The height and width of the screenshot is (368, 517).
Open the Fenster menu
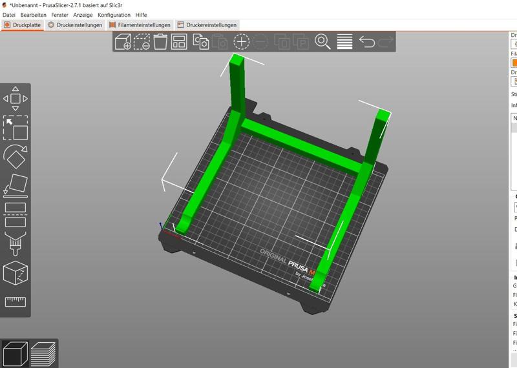point(59,15)
